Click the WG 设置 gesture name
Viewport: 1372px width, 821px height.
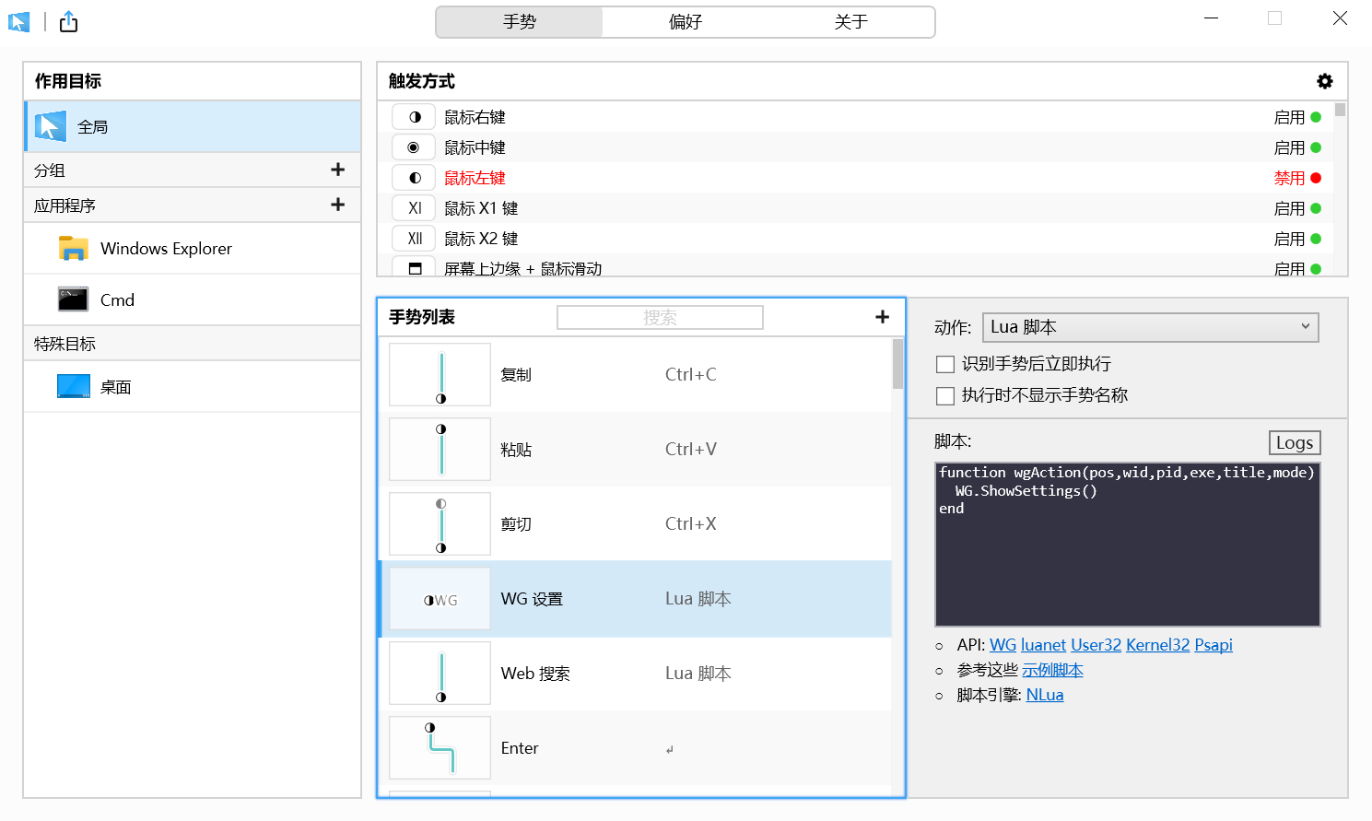click(532, 599)
